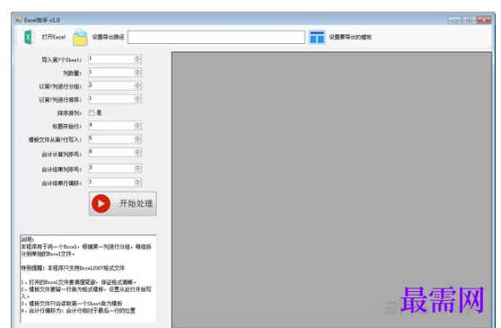
Task: Tick the 降序排列 checkbox
Action: click(92, 112)
